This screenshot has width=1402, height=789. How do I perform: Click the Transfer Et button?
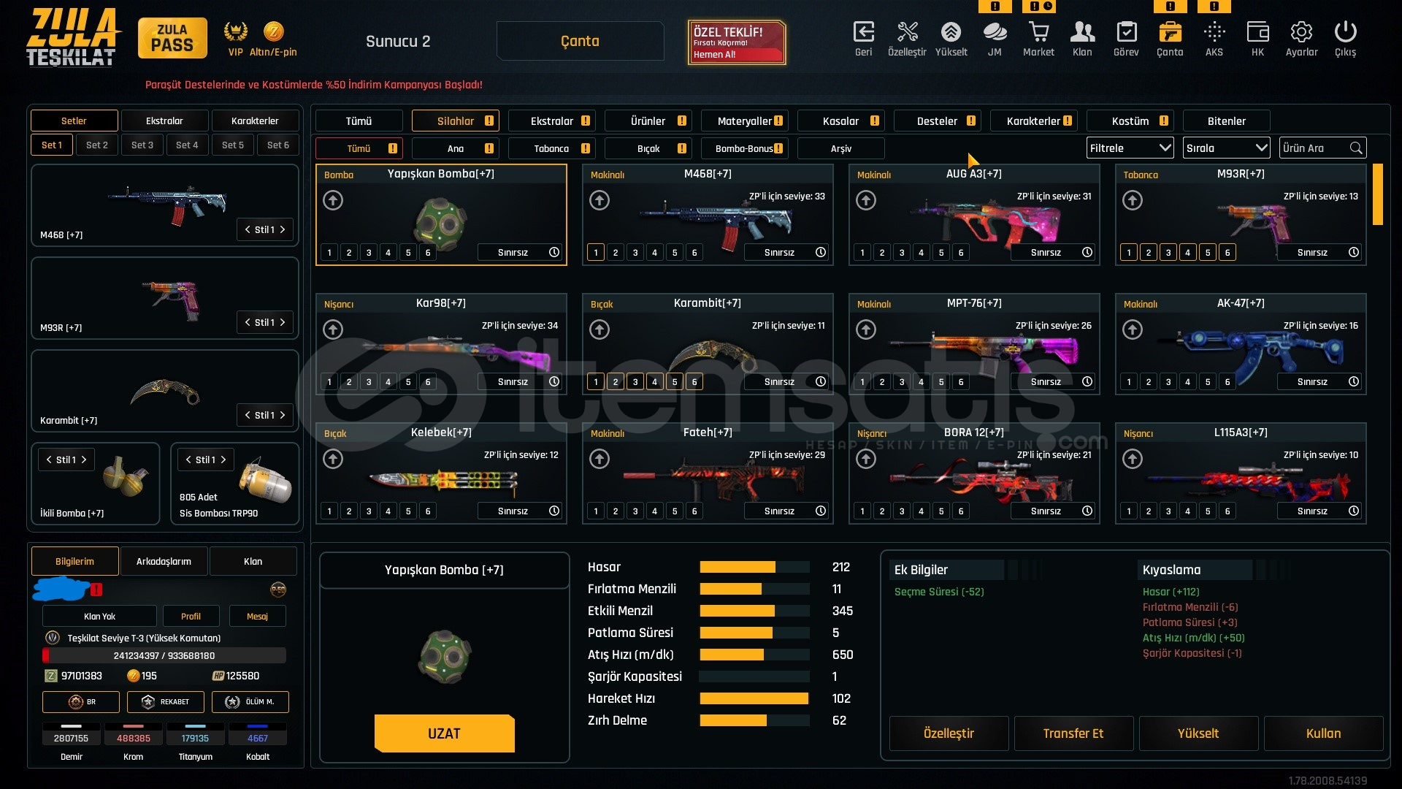click(x=1073, y=733)
